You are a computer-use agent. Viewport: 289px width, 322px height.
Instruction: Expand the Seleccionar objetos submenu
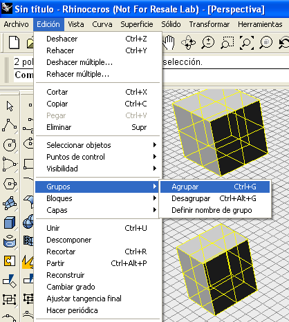(97, 145)
